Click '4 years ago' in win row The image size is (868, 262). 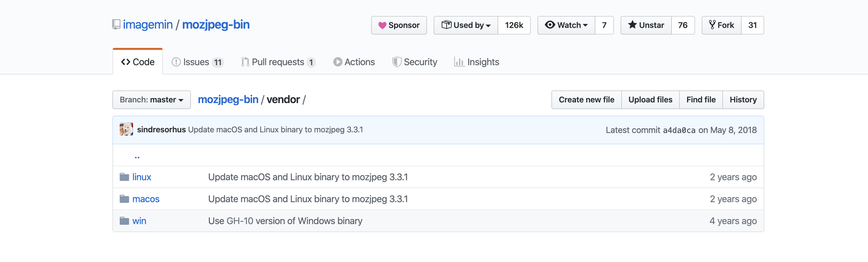point(733,221)
